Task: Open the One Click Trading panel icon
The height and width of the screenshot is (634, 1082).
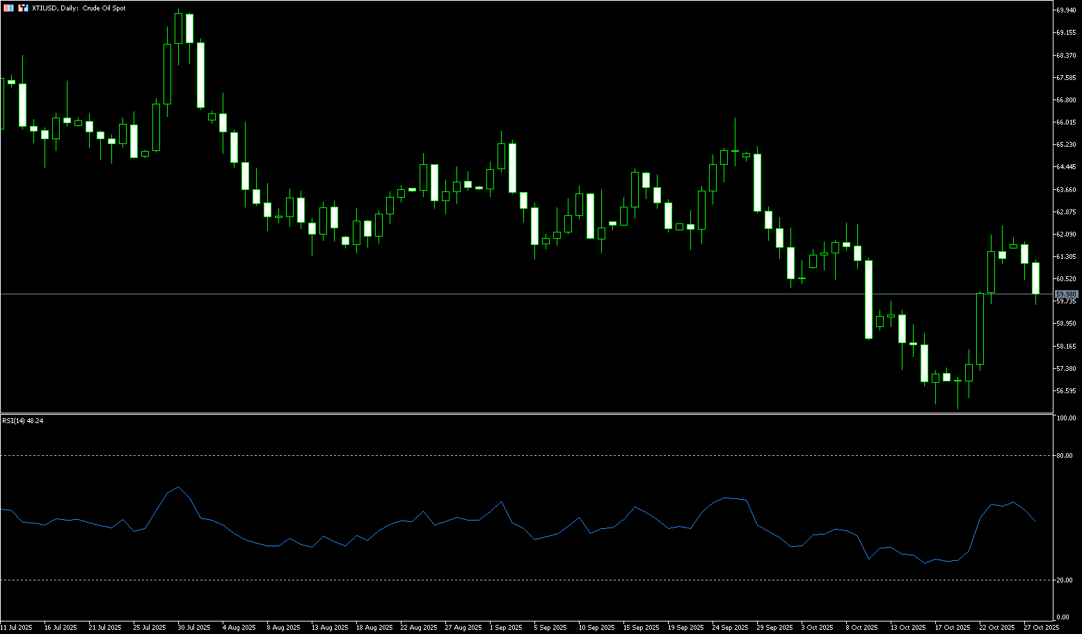Action: pos(8,8)
